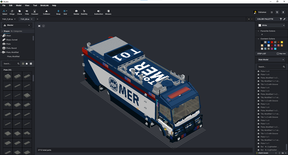Screen dimensions: 288x155
Task: Open Grid settings
Action: pos(65,12)
